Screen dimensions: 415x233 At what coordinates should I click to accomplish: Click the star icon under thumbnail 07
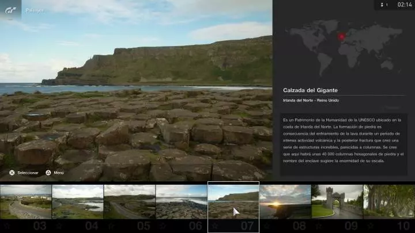click(x=216, y=226)
